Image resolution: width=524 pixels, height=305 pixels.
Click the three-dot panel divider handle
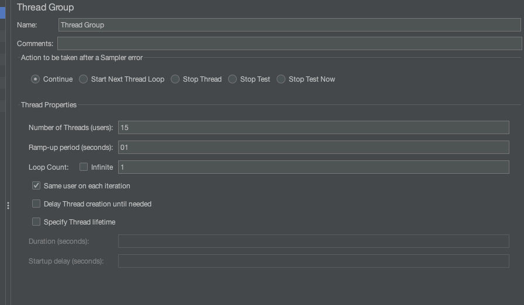(x=8, y=206)
